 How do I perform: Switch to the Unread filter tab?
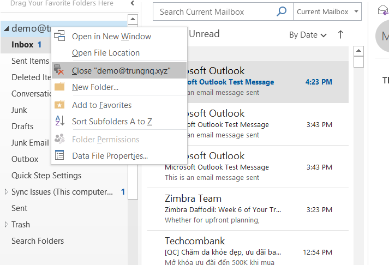(x=204, y=34)
